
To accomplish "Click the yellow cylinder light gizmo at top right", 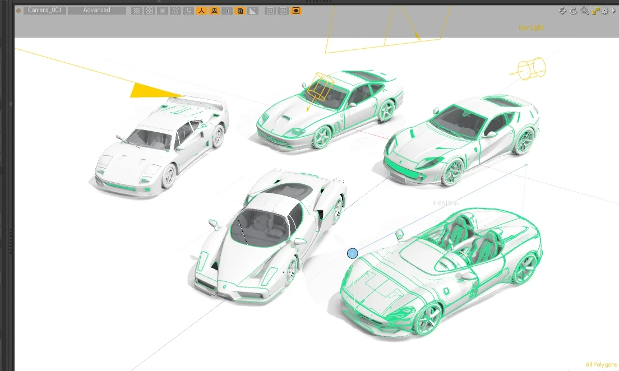I will pos(532,69).
